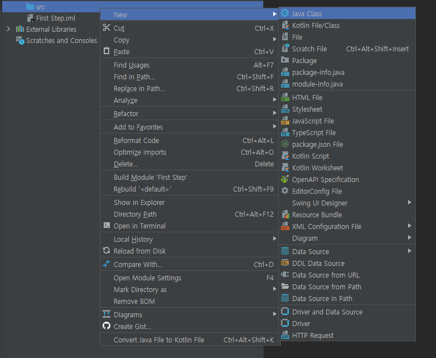Screen dimensions: 436x358
Task: Click the XML Configuration File icon
Action: click(x=285, y=226)
